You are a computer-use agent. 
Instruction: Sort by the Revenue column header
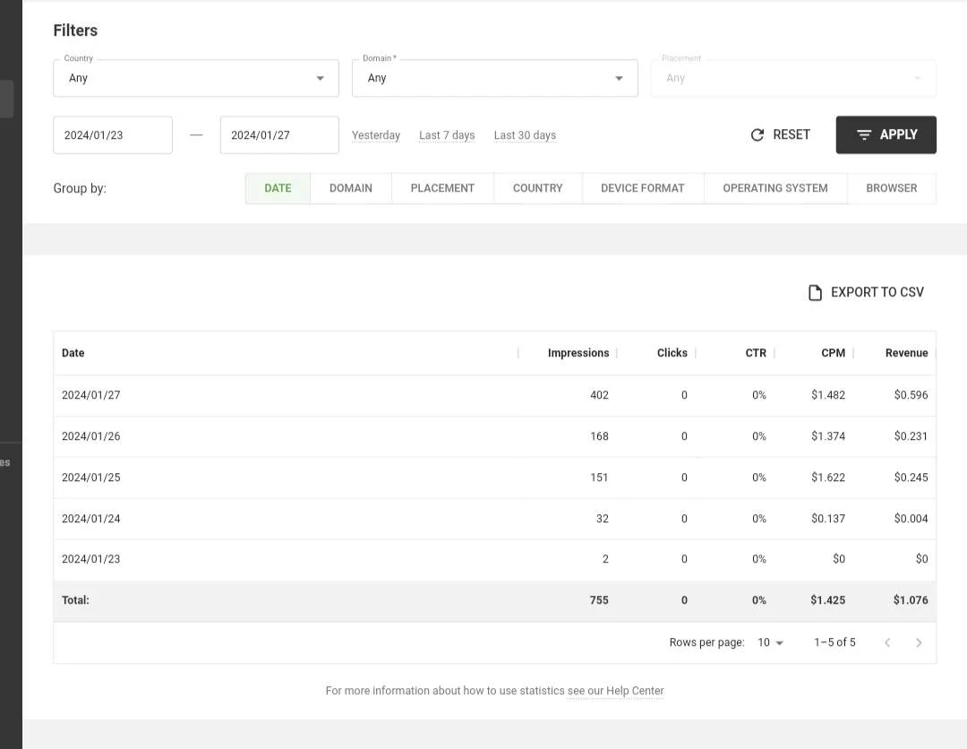(906, 353)
